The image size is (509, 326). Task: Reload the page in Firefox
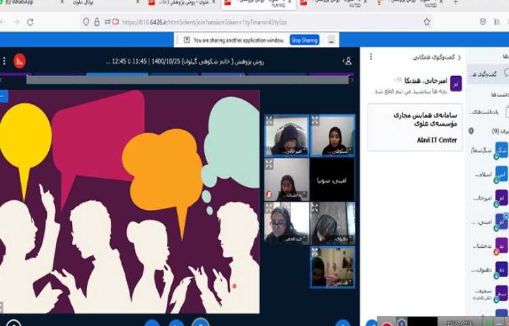30,22
